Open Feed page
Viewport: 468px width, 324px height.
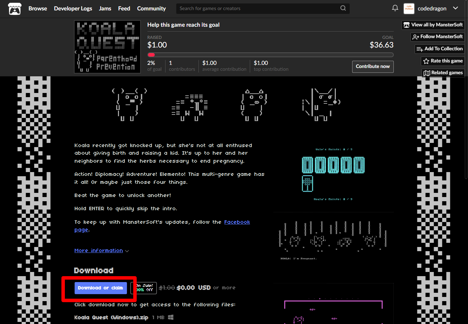pos(124,8)
